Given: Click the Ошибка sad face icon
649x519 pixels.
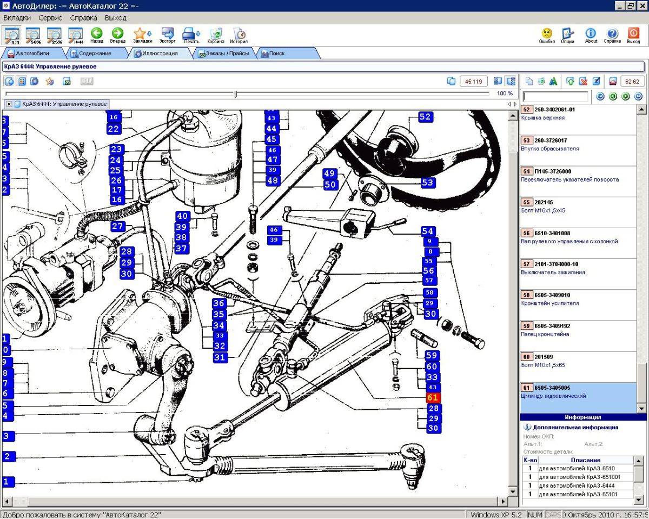Looking at the screenshot, I should 547,35.
